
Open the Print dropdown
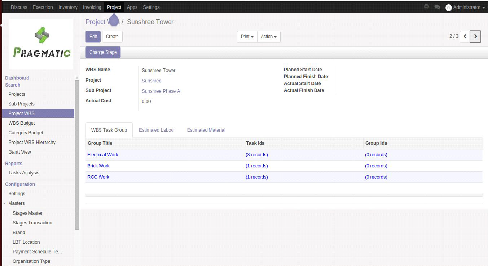247,37
